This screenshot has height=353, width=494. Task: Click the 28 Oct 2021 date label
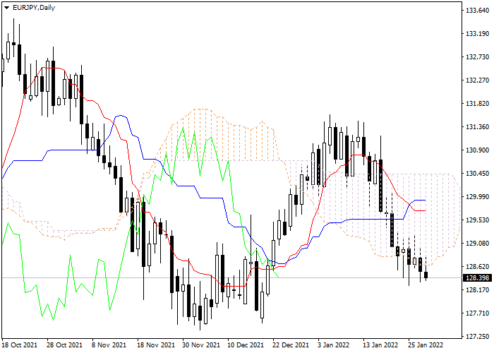pyautogui.click(x=65, y=345)
